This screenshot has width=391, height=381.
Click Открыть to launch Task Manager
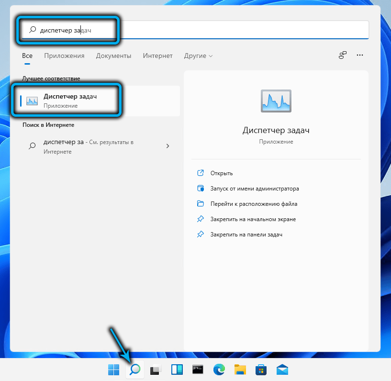pyautogui.click(x=221, y=173)
